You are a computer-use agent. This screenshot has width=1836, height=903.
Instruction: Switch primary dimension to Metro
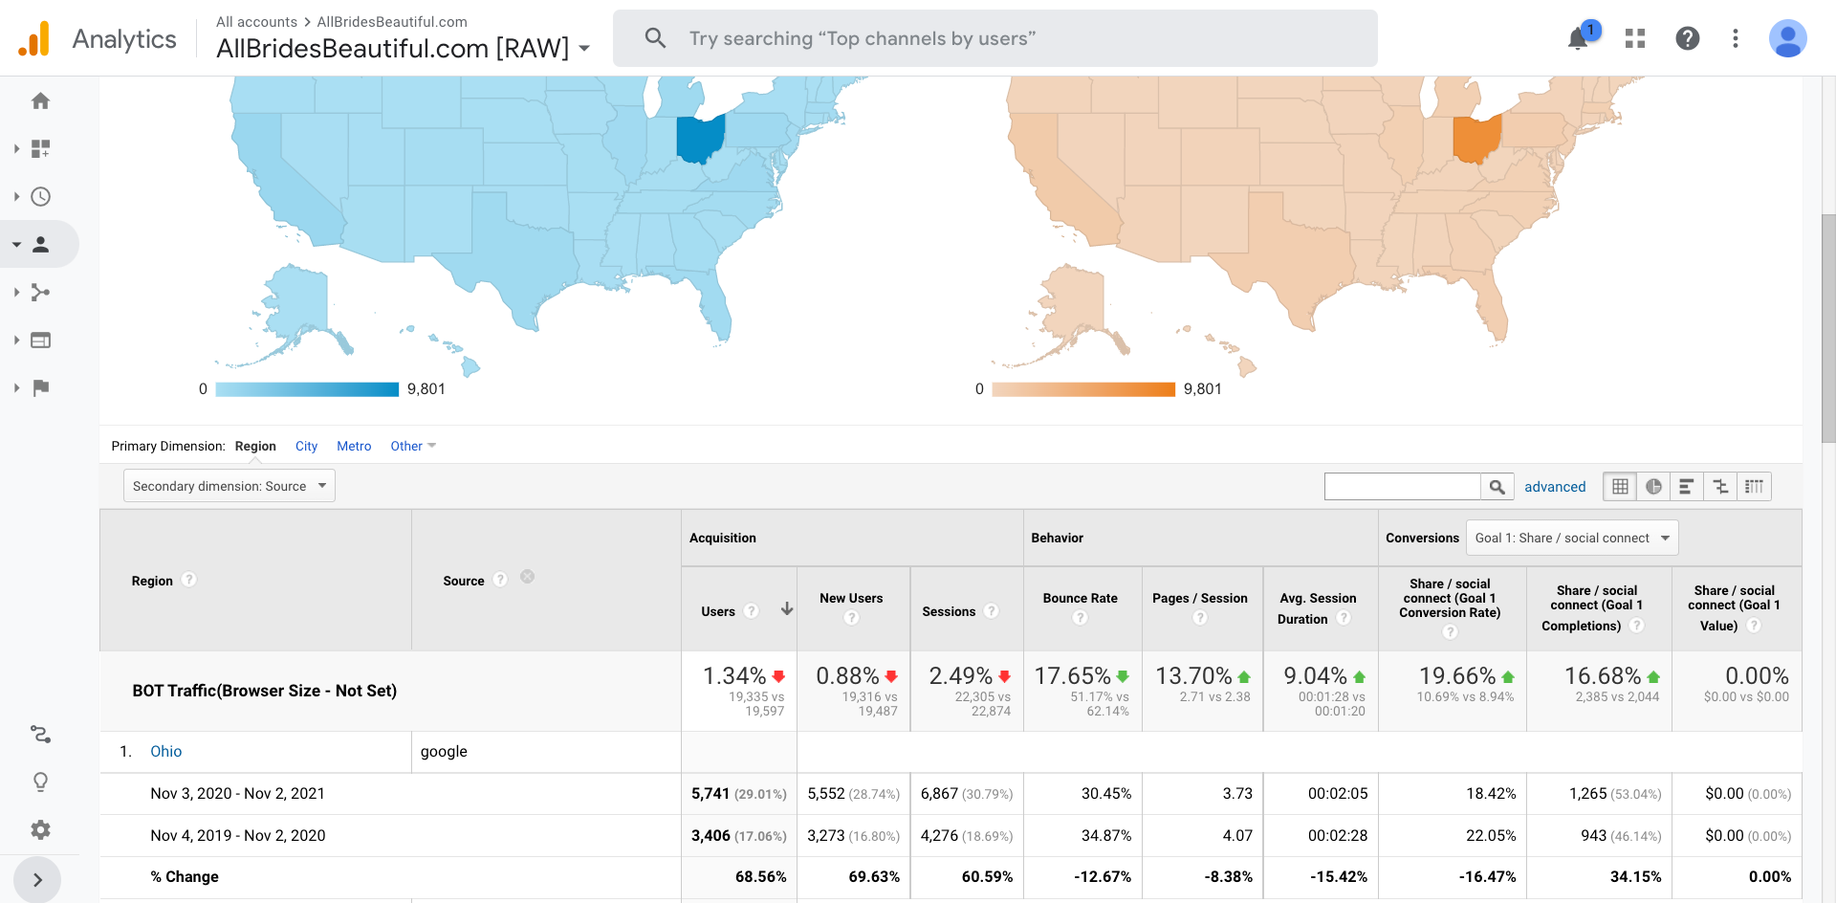pyautogui.click(x=354, y=446)
